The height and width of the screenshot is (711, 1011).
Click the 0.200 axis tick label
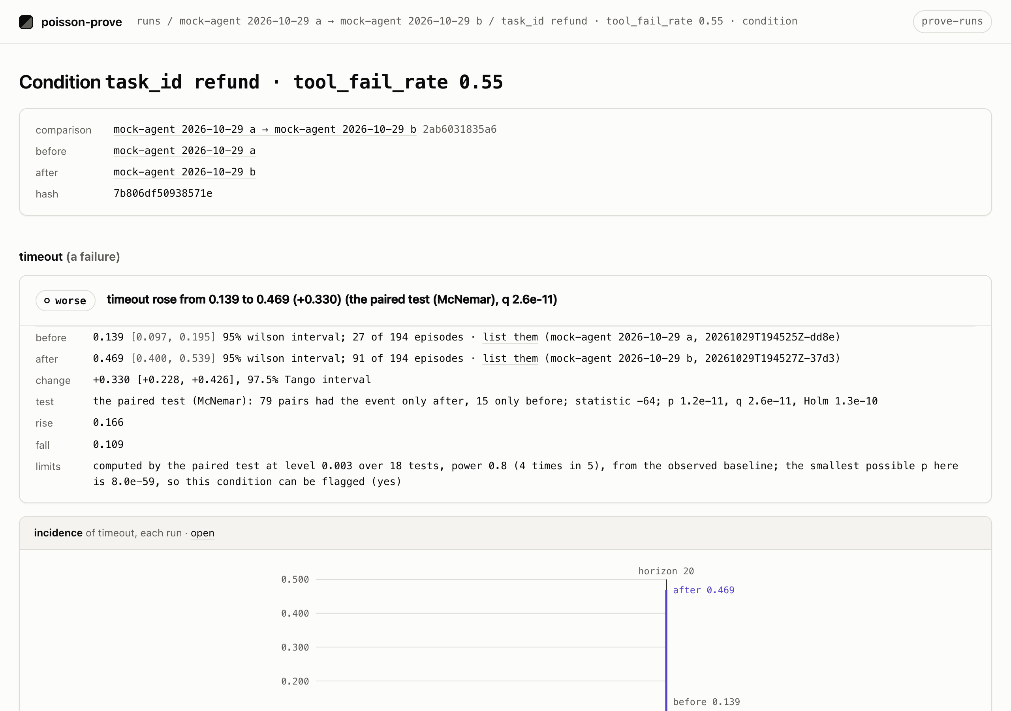coord(295,681)
